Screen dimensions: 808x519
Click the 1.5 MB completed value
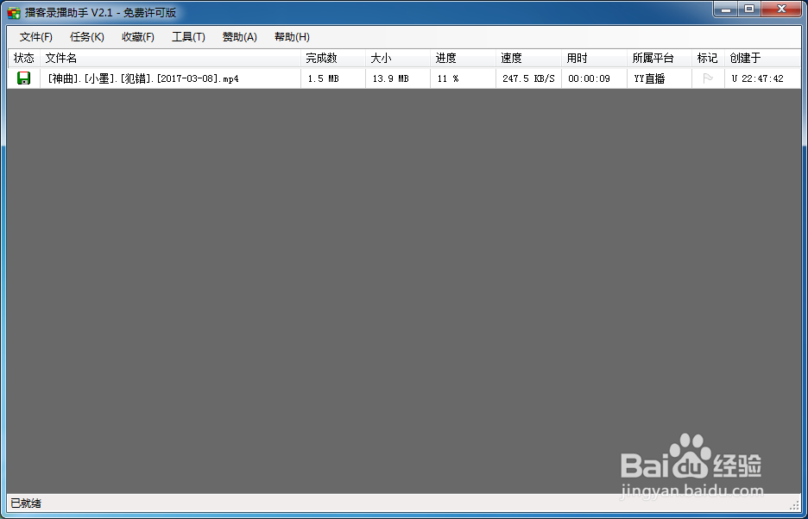coord(323,78)
